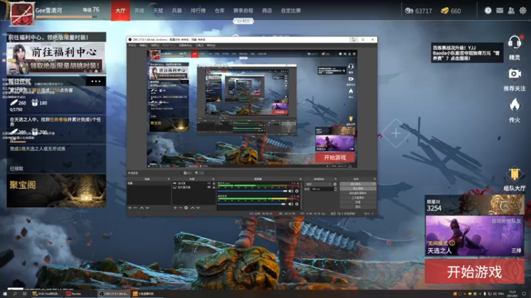
Task: Move scene down in OBS scenes toolbar
Action: pos(147,208)
